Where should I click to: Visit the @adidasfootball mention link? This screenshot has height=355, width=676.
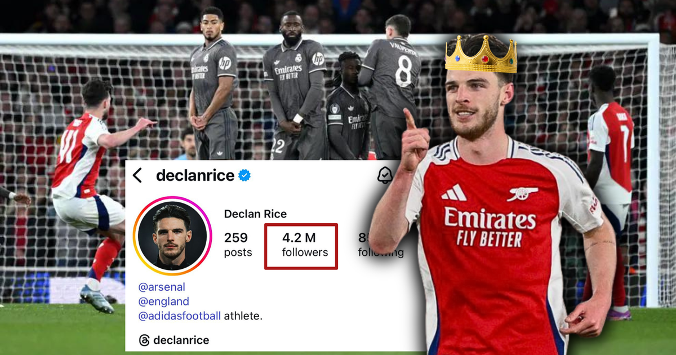pos(180,316)
